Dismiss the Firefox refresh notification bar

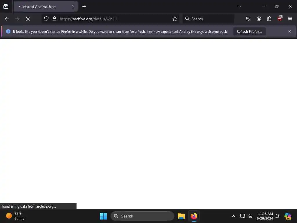[290, 31]
